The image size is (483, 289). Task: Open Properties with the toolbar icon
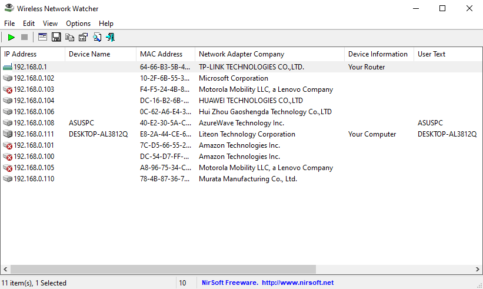(83, 37)
